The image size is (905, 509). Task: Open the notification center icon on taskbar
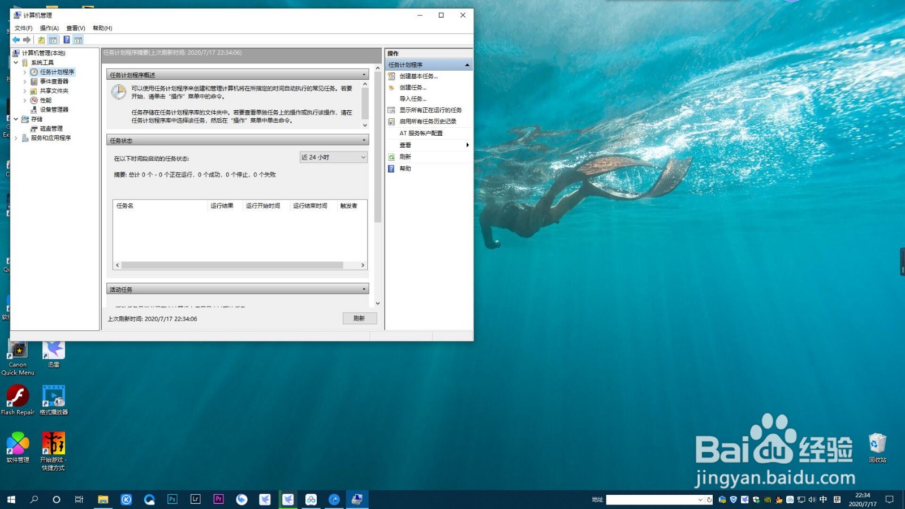890,499
